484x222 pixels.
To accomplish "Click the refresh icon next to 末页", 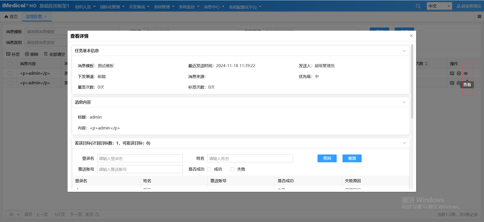I will 97,214.
